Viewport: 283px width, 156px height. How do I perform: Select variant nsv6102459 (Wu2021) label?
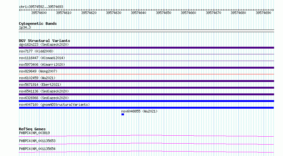pyautogui.click(x=37, y=78)
